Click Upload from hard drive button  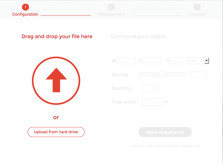point(56,132)
